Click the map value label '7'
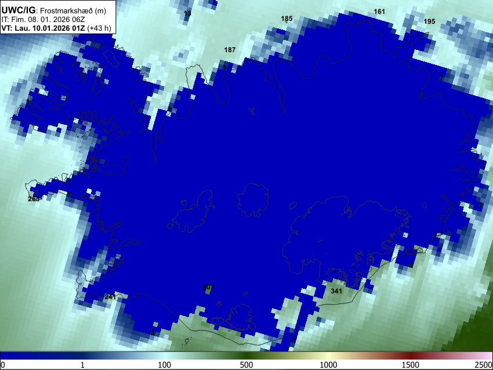 point(441,78)
